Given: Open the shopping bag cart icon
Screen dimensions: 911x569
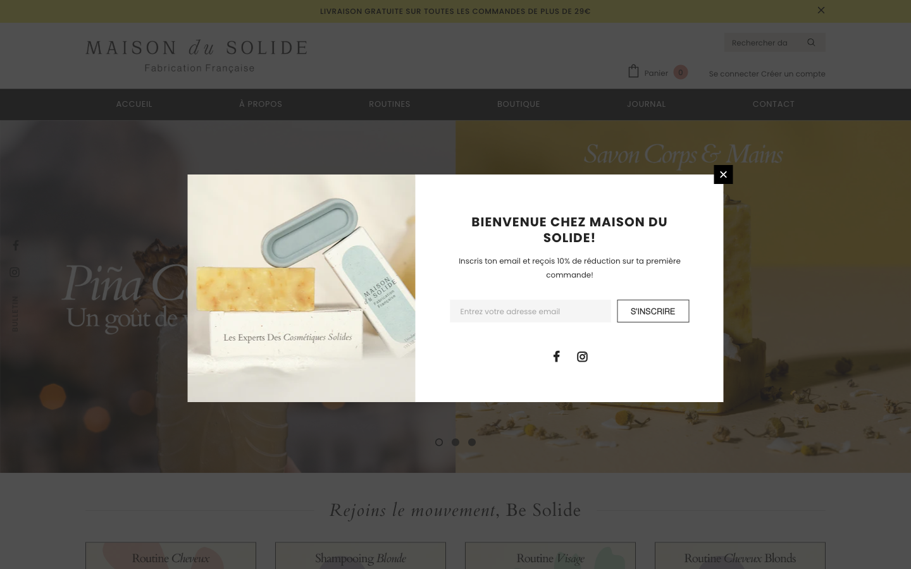Looking at the screenshot, I should (x=633, y=71).
